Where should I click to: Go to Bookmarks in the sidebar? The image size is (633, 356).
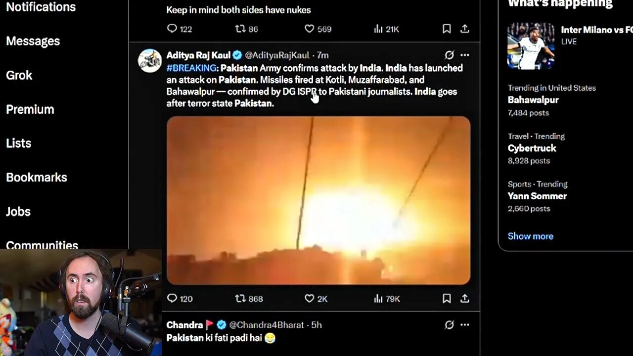pyautogui.click(x=36, y=178)
